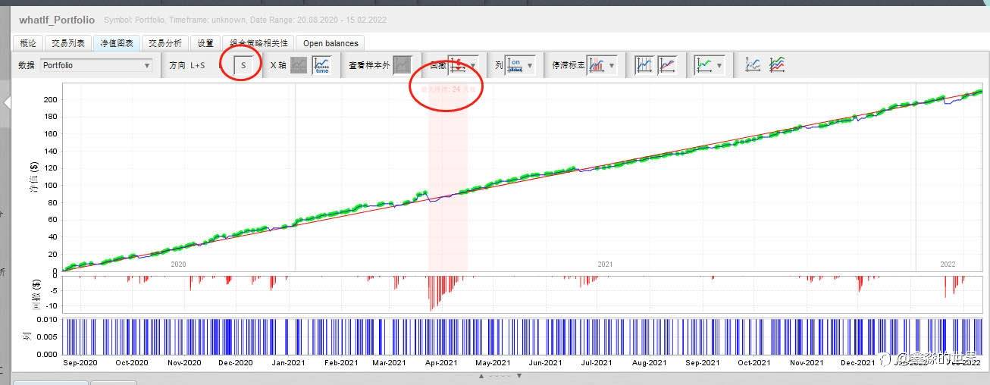Expand the green line chart dropdown arrow

point(719,66)
